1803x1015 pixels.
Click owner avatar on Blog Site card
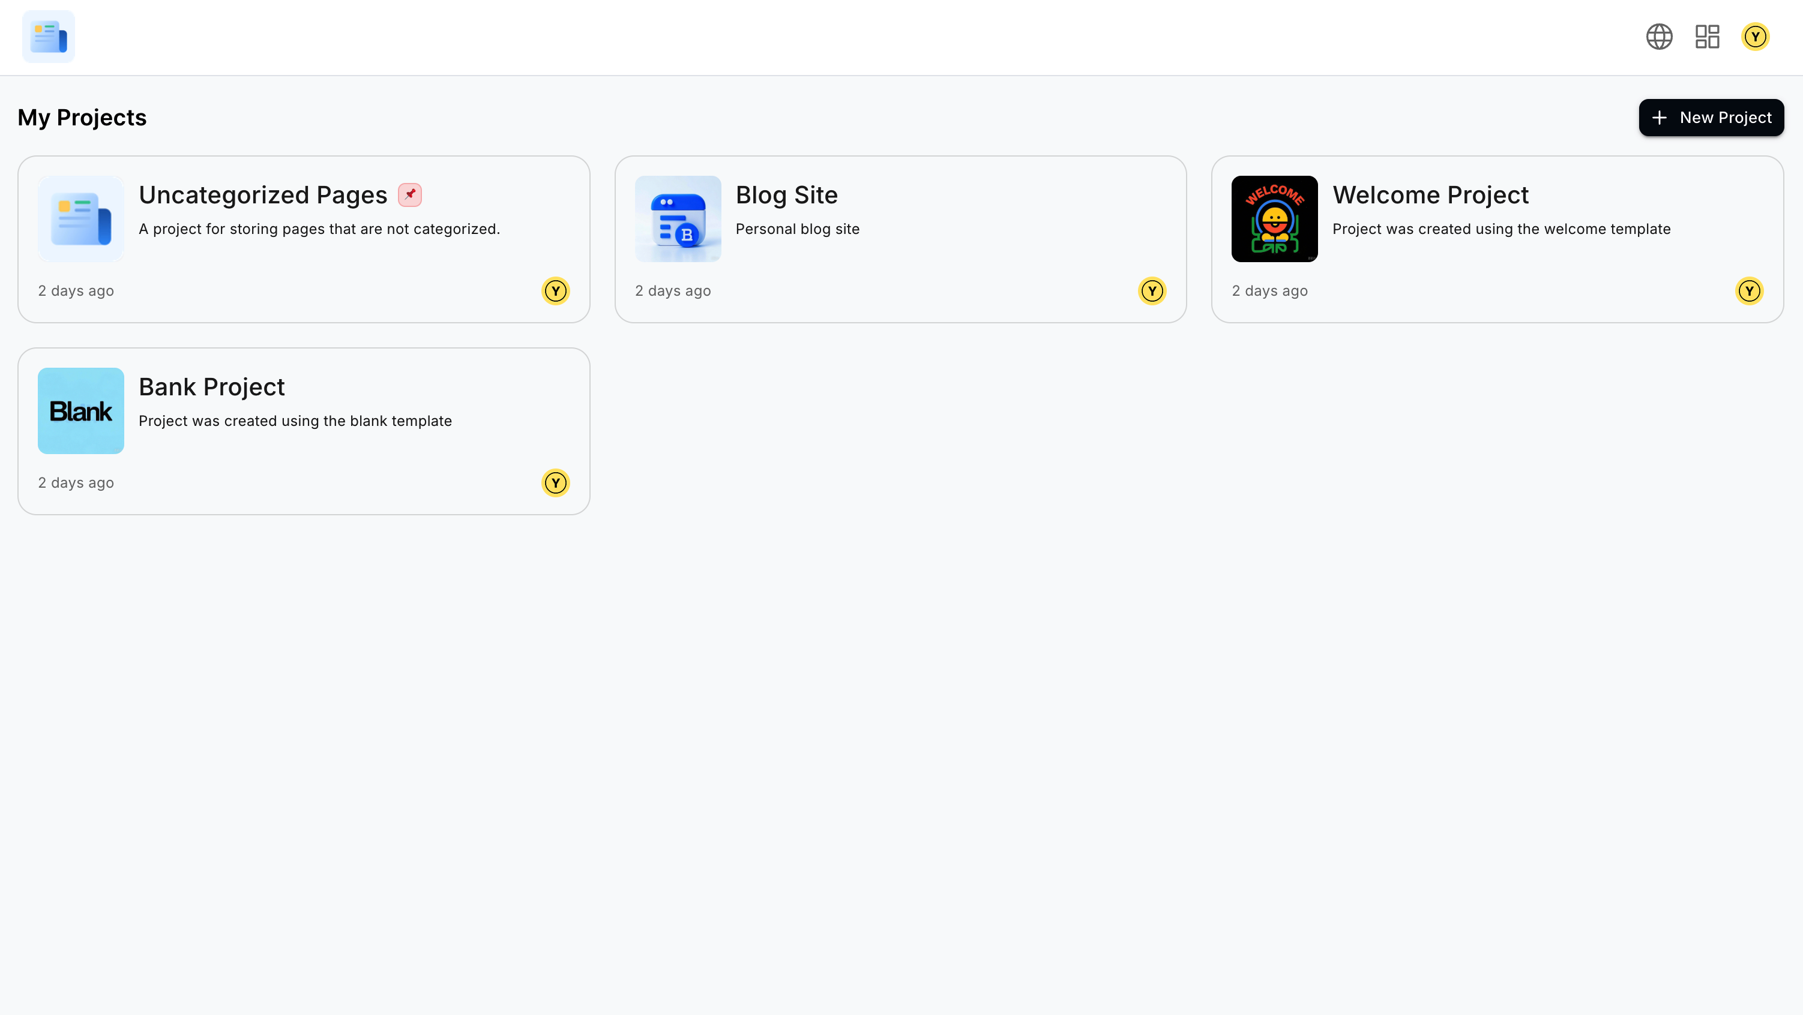[x=1152, y=290]
